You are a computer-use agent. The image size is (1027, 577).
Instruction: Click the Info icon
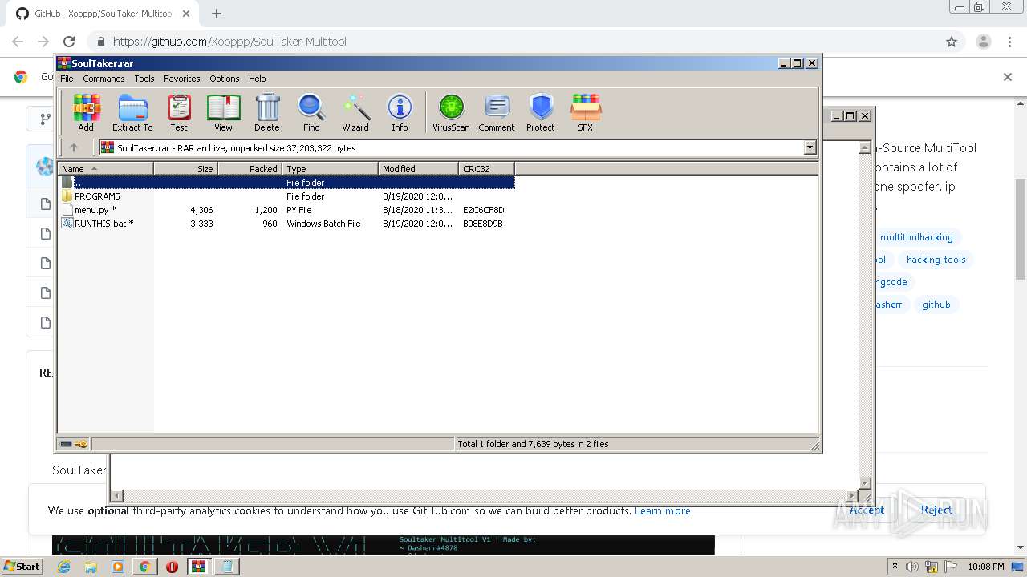[400, 112]
